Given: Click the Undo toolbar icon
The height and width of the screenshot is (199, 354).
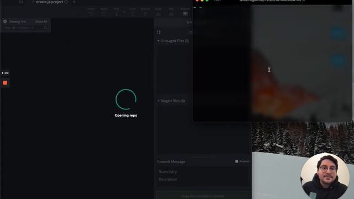Looking at the screenshot, I should (x=91, y=14).
